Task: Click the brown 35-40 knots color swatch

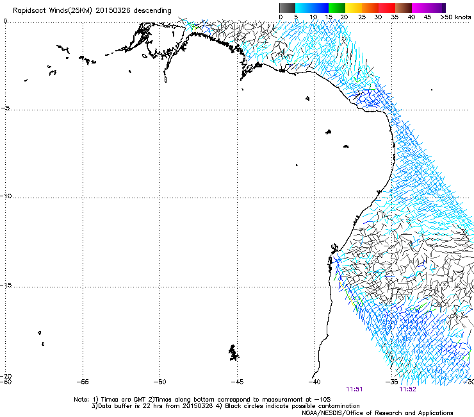Action: click(x=404, y=8)
